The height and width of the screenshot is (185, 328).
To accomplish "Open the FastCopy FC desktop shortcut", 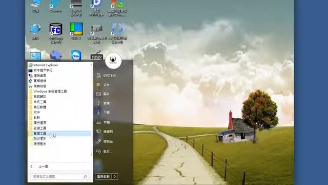I will tap(56, 33).
